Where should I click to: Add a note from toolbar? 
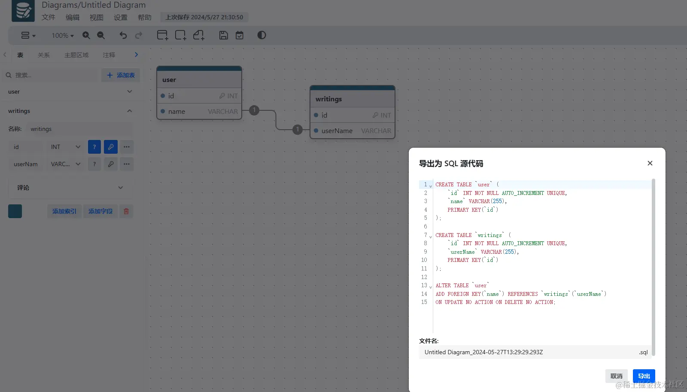198,35
